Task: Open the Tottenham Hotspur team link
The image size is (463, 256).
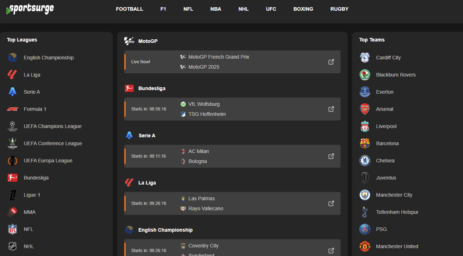Action: [x=397, y=212]
